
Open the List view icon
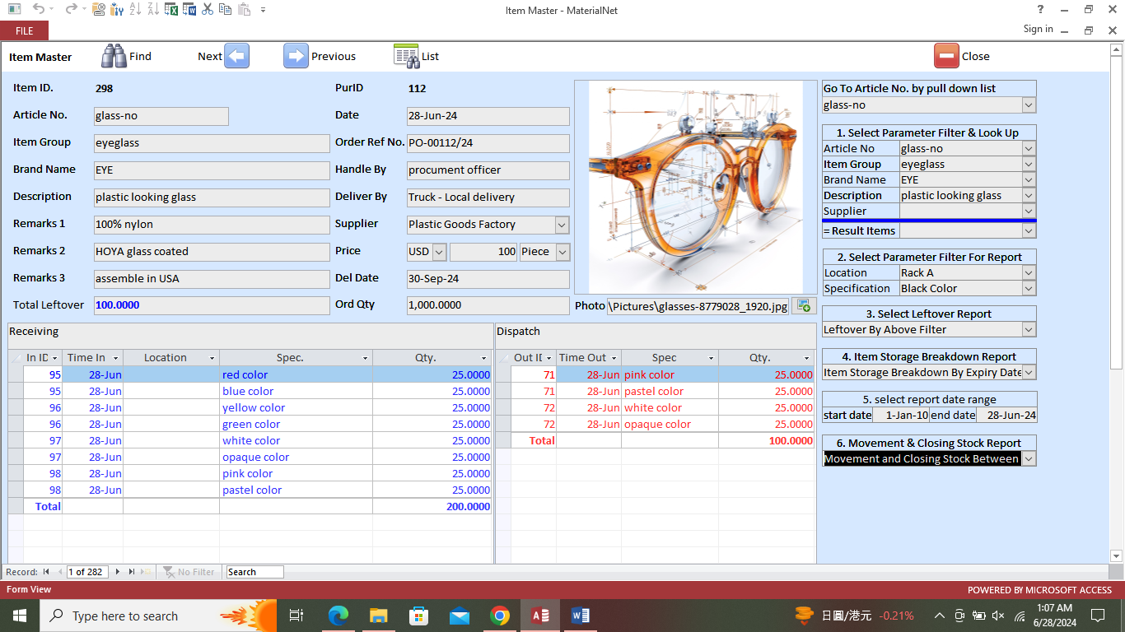(406, 56)
